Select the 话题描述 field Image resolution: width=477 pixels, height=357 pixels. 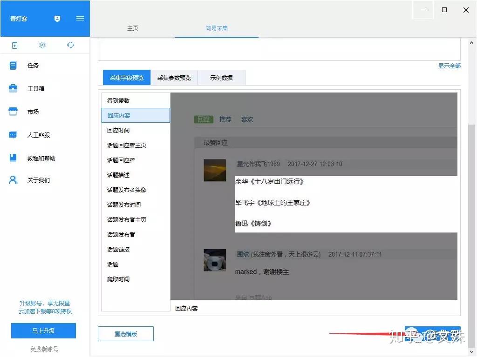(x=136, y=175)
